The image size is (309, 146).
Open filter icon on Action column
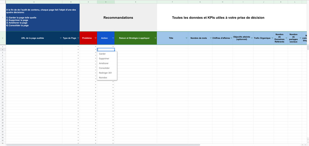tap(113, 38)
